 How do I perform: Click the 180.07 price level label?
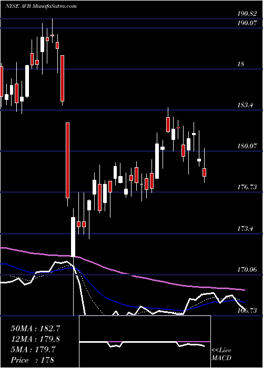(x=247, y=146)
